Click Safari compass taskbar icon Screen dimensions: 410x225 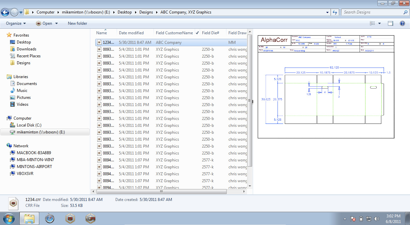coord(50,218)
